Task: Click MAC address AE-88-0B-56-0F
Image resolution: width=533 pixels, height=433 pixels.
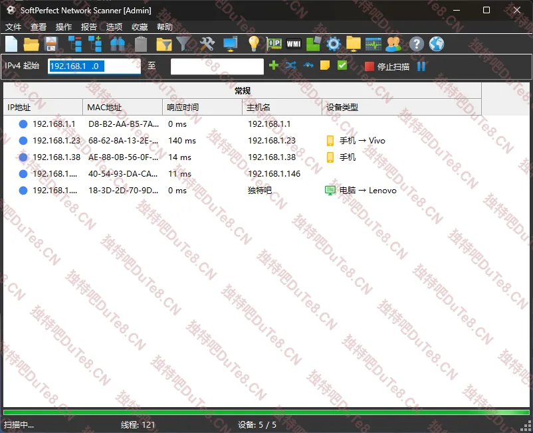Action: pos(123,157)
